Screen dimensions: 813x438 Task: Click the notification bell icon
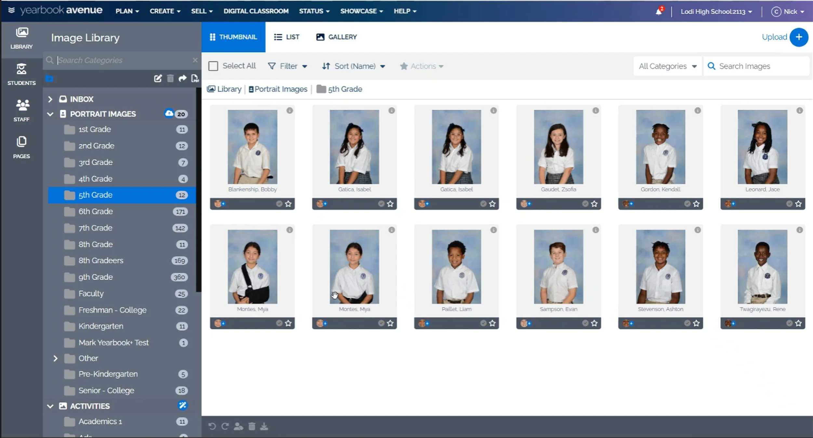pos(659,11)
